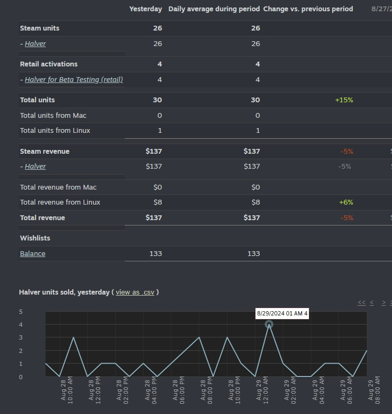This screenshot has height=414, width=392.
Task: Jump back with the "<<" chart navigation link
Action: (361, 303)
